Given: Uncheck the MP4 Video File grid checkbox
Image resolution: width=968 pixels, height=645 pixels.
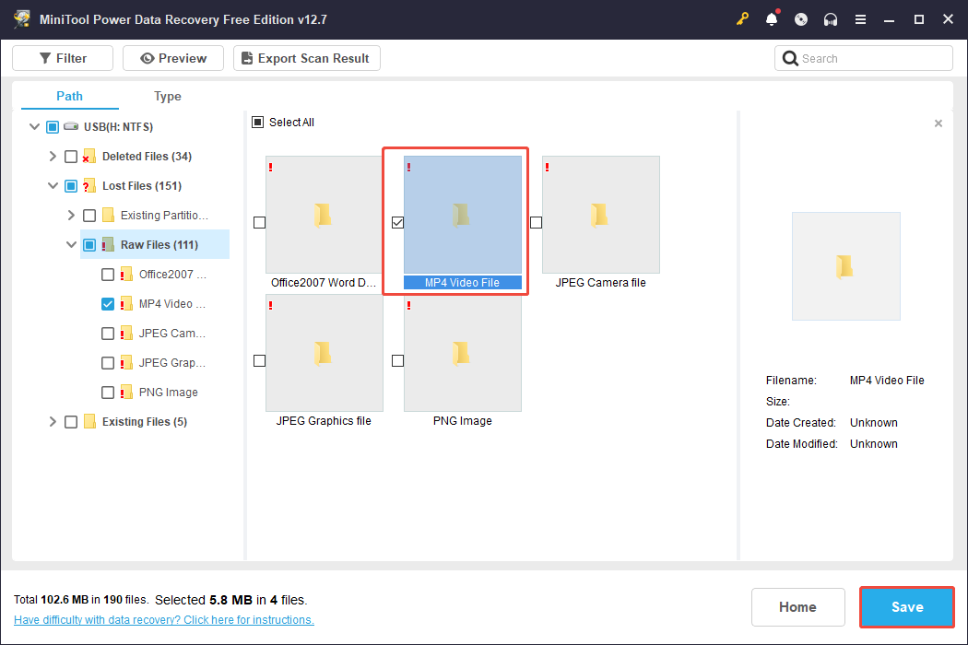Looking at the screenshot, I should pos(397,222).
